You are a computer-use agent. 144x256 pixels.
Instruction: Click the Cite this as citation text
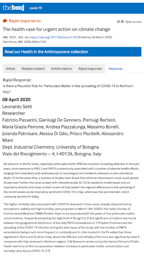(x=25, y=42)
